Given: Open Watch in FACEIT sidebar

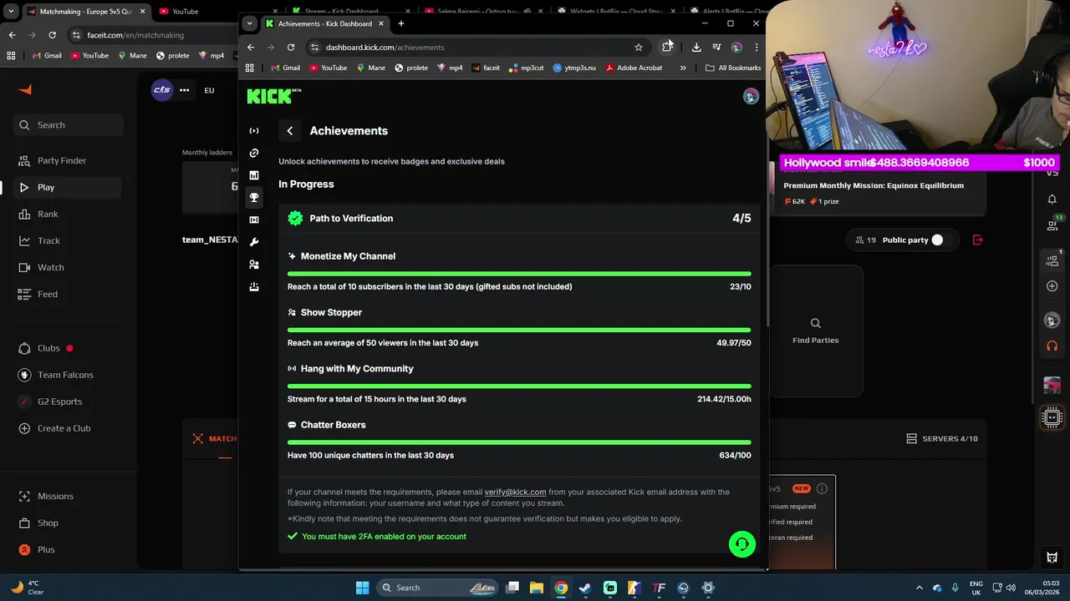Looking at the screenshot, I should (69, 268).
